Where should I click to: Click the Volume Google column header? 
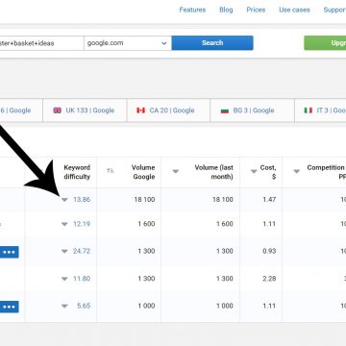(143, 172)
